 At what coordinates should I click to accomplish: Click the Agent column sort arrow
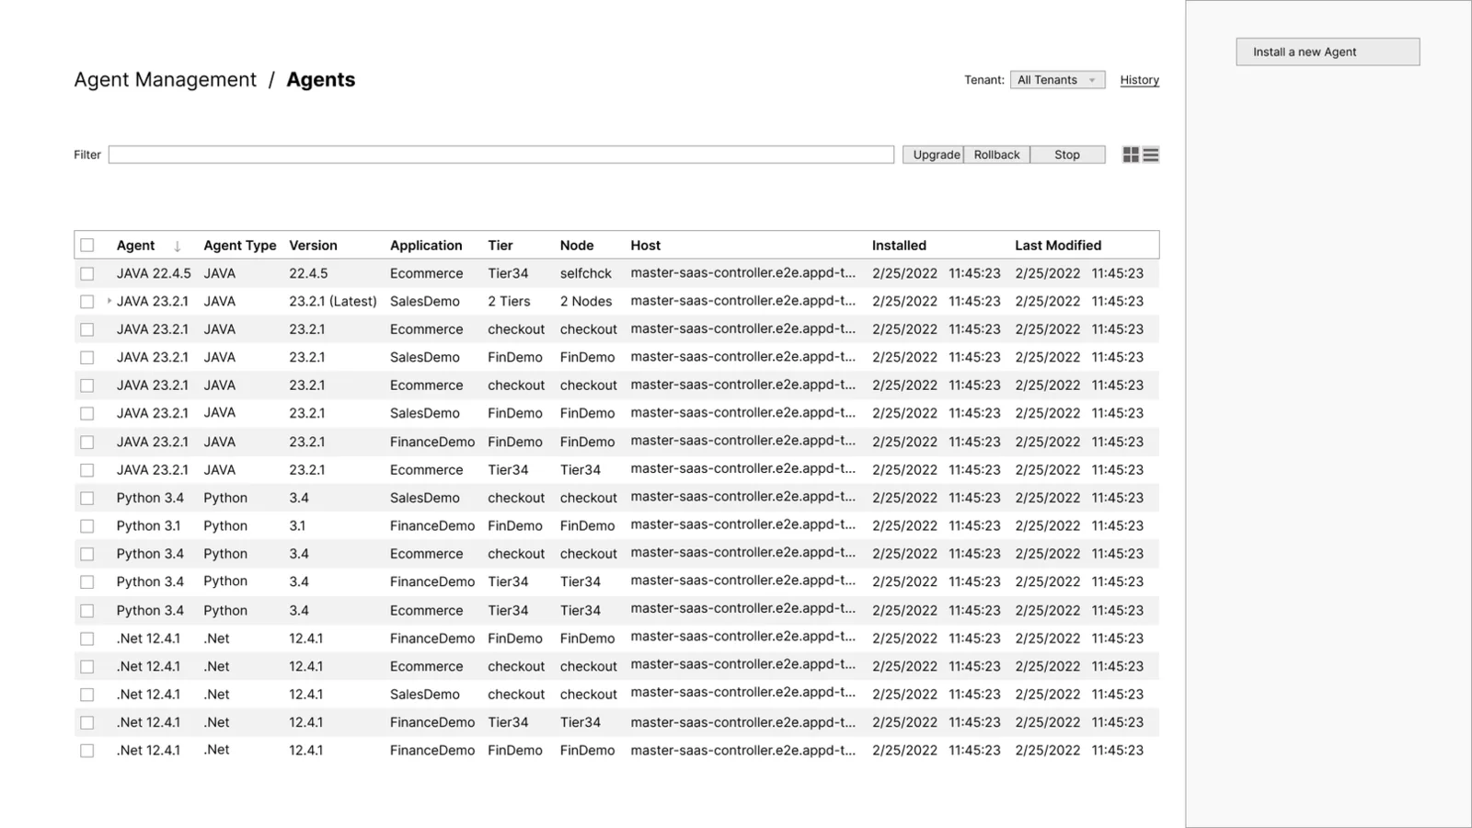178,246
